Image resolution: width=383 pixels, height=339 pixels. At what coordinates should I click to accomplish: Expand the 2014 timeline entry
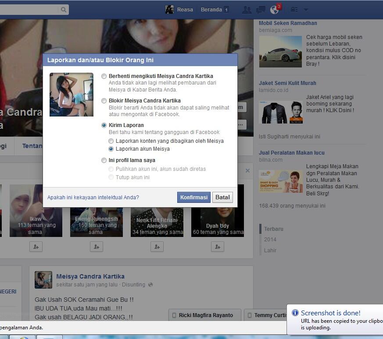point(271,240)
